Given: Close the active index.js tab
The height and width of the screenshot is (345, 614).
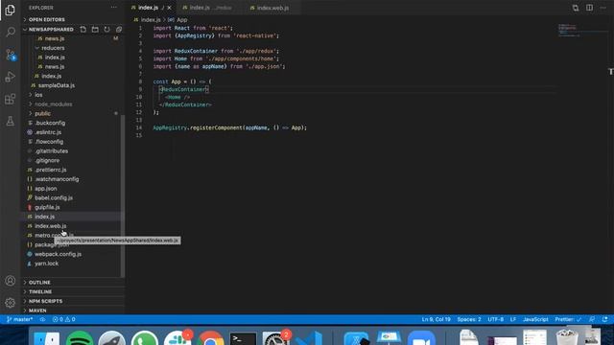Looking at the screenshot, I should 169,8.
